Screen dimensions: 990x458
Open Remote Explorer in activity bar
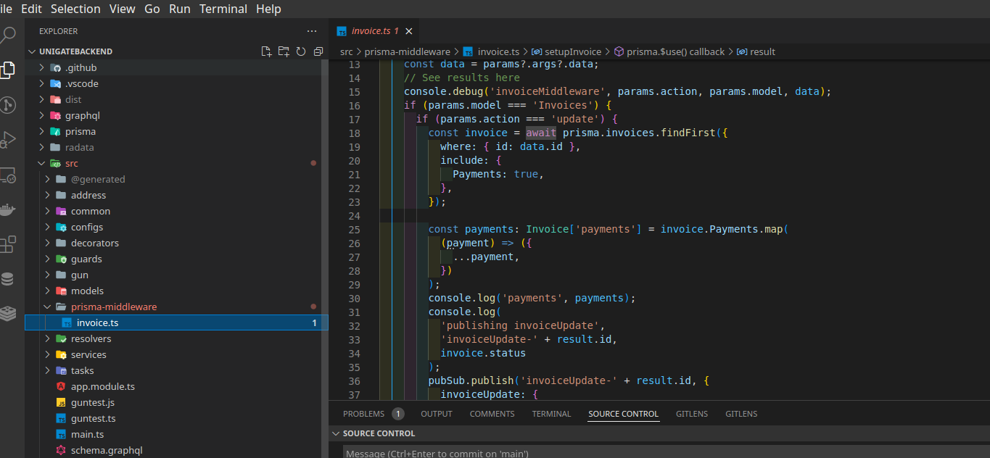click(8, 175)
